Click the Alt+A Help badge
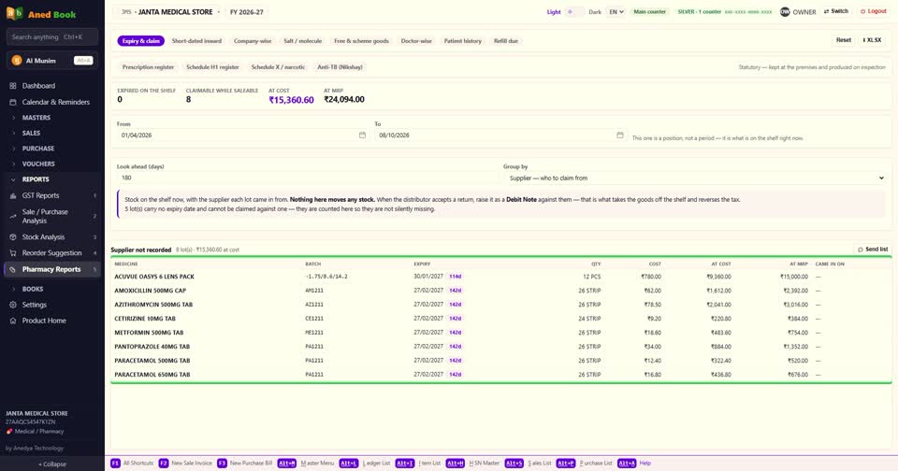 [627, 463]
